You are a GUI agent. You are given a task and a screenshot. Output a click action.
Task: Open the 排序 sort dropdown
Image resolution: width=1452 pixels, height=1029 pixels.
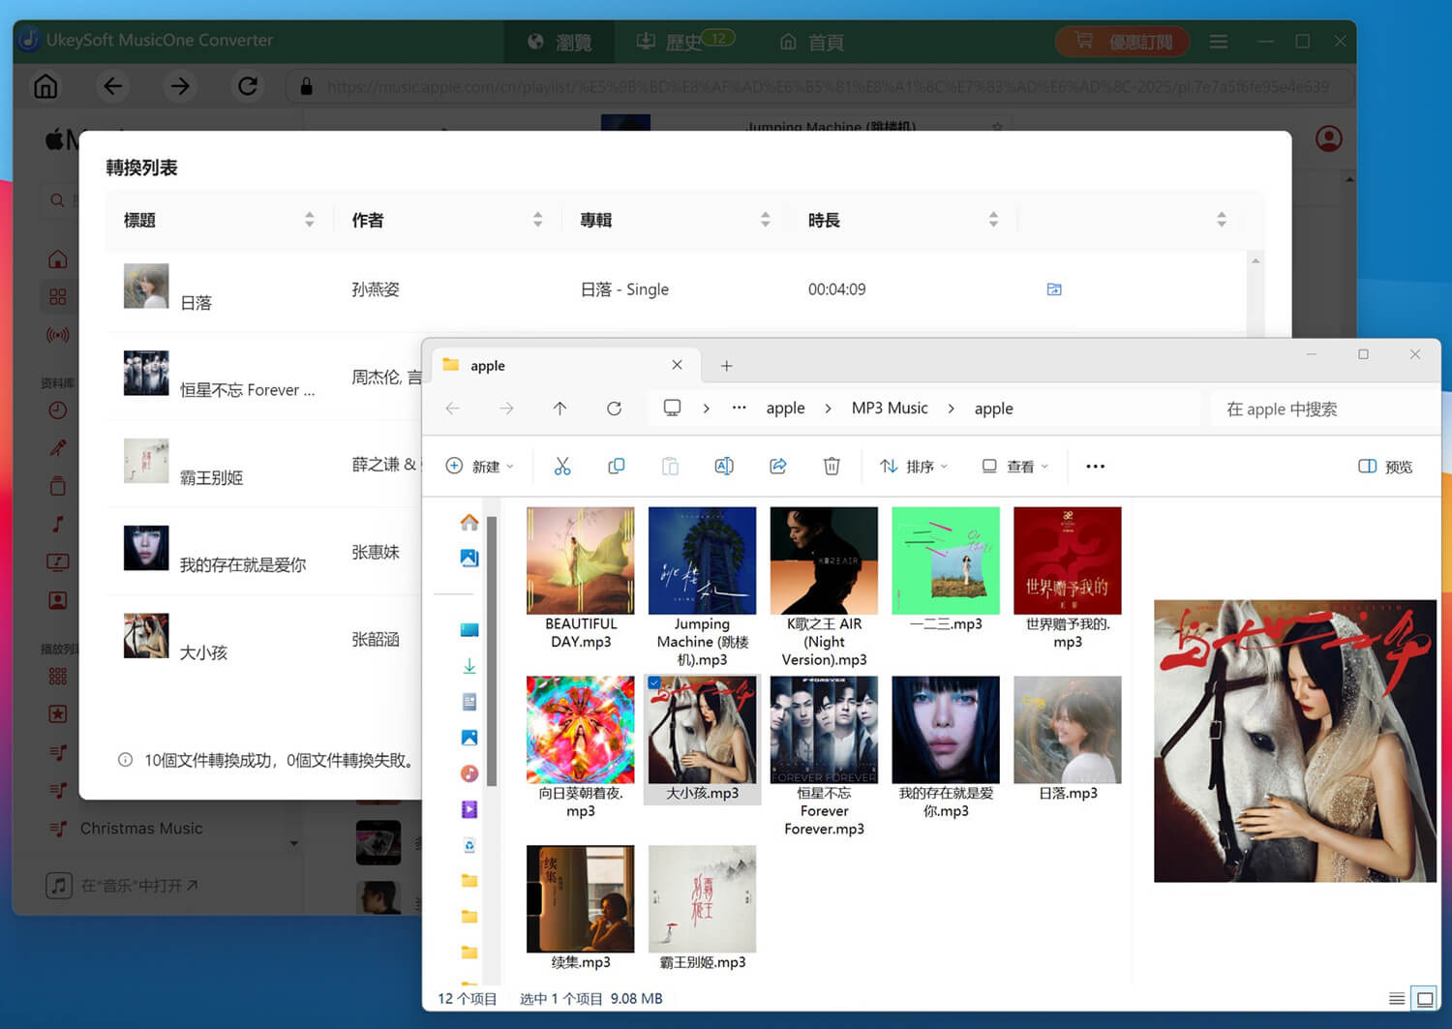(x=912, y=466)
